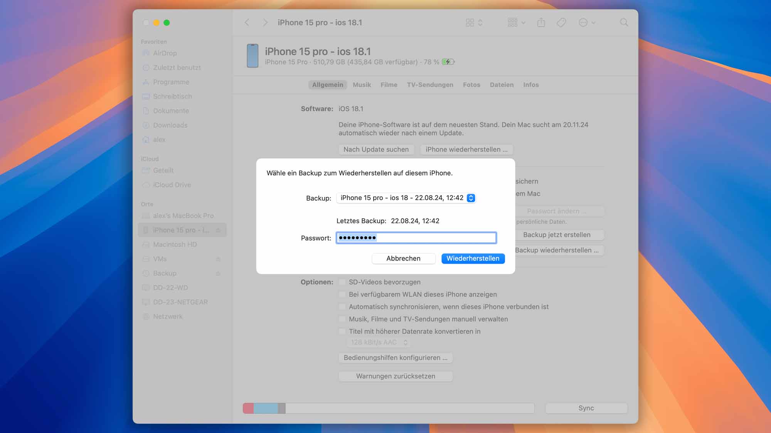
Task: Open Macintosh HD in sidebar
Action: click(175, 244)
